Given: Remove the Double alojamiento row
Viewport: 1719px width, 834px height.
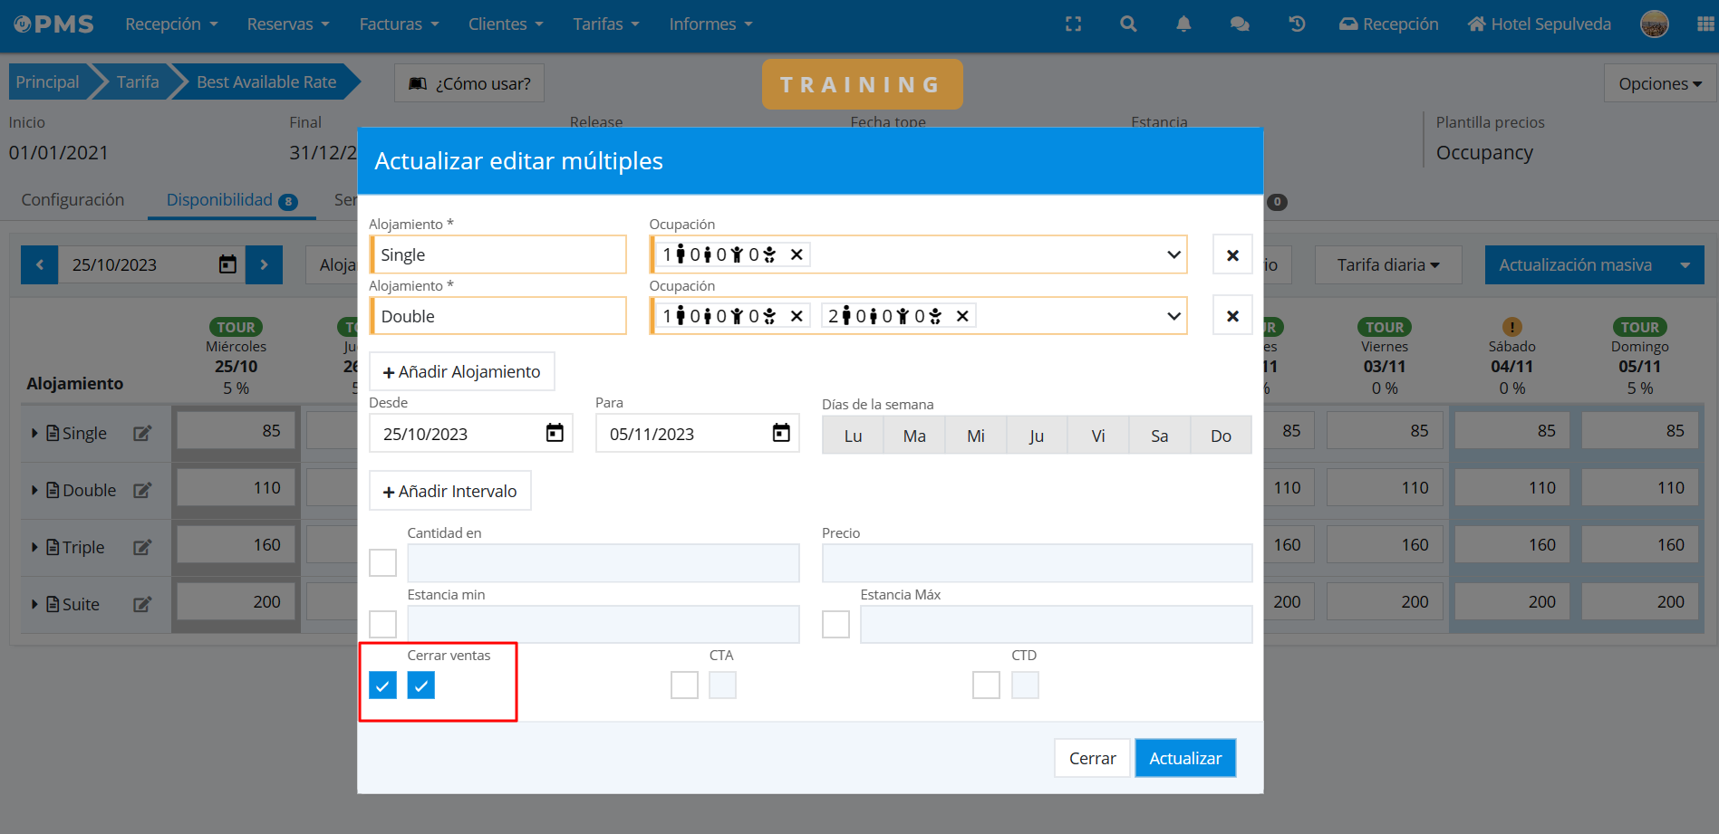Looking at the screenshot, I should coord(1232,316).
